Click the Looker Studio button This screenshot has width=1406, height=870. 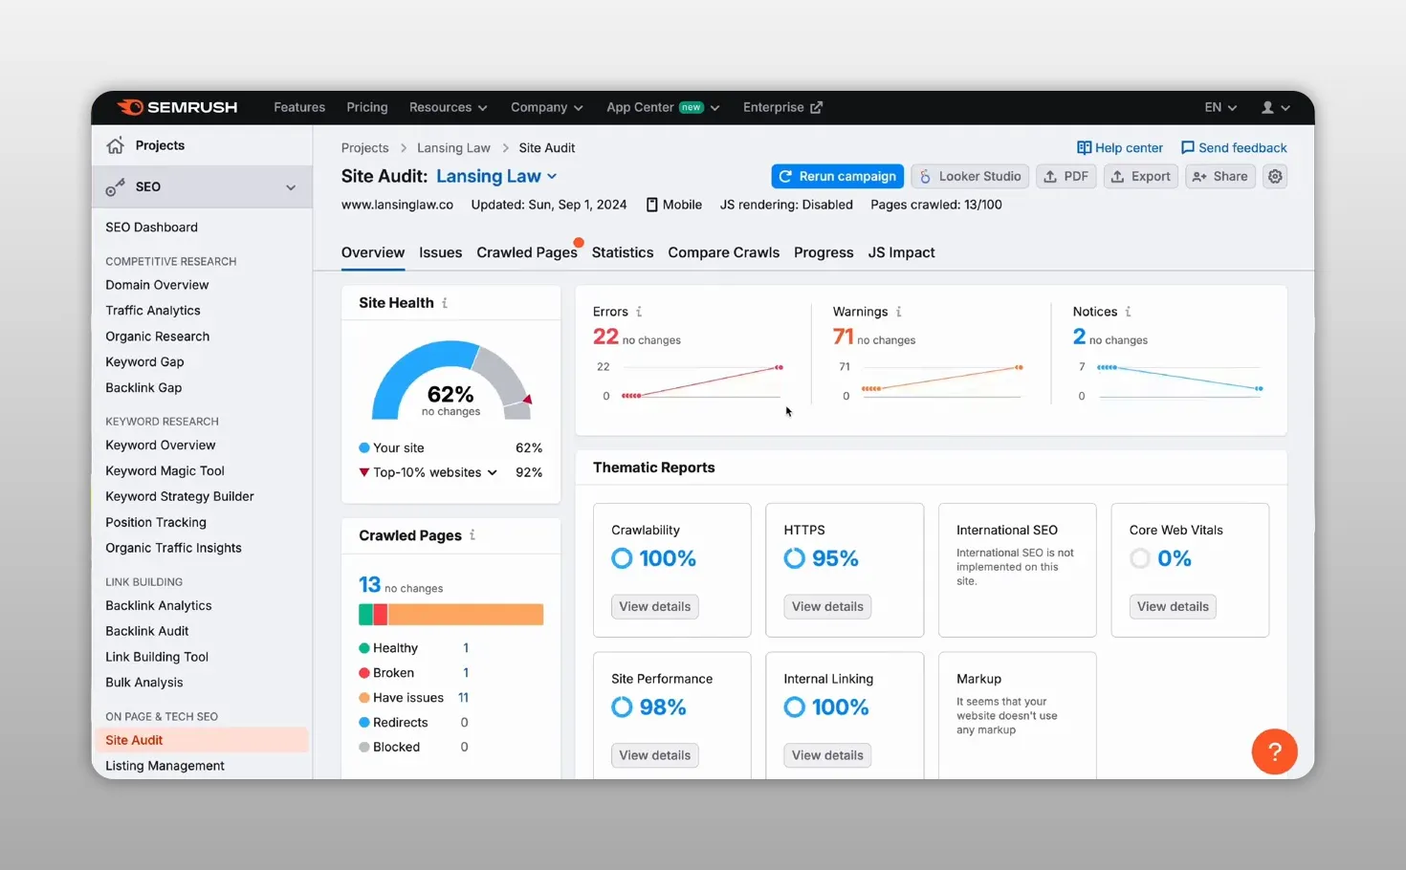click(x=970, y=177)
